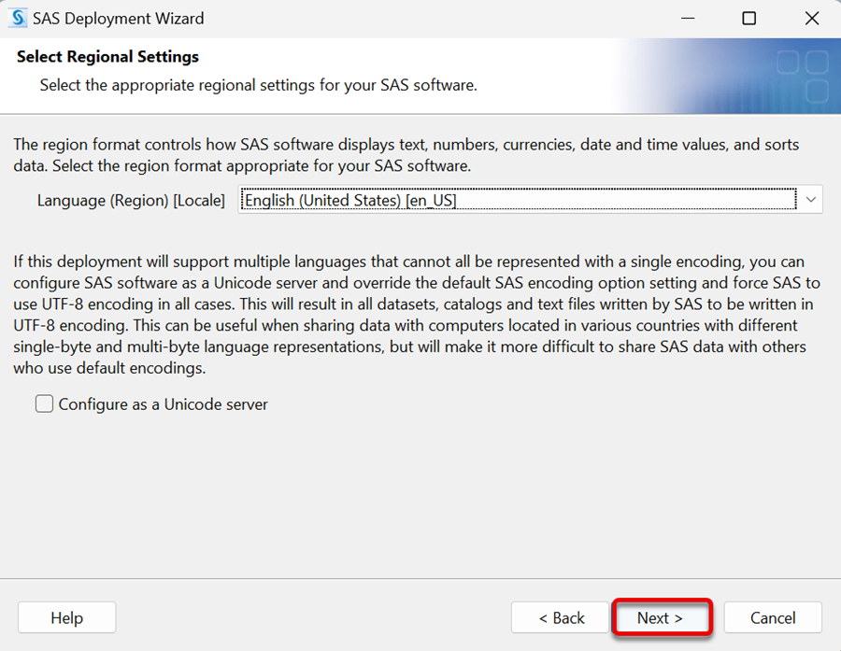Minimize the SAS Deployment Wizard window
This screenshot has height=651, width=841.
click(x=688, y=19)
